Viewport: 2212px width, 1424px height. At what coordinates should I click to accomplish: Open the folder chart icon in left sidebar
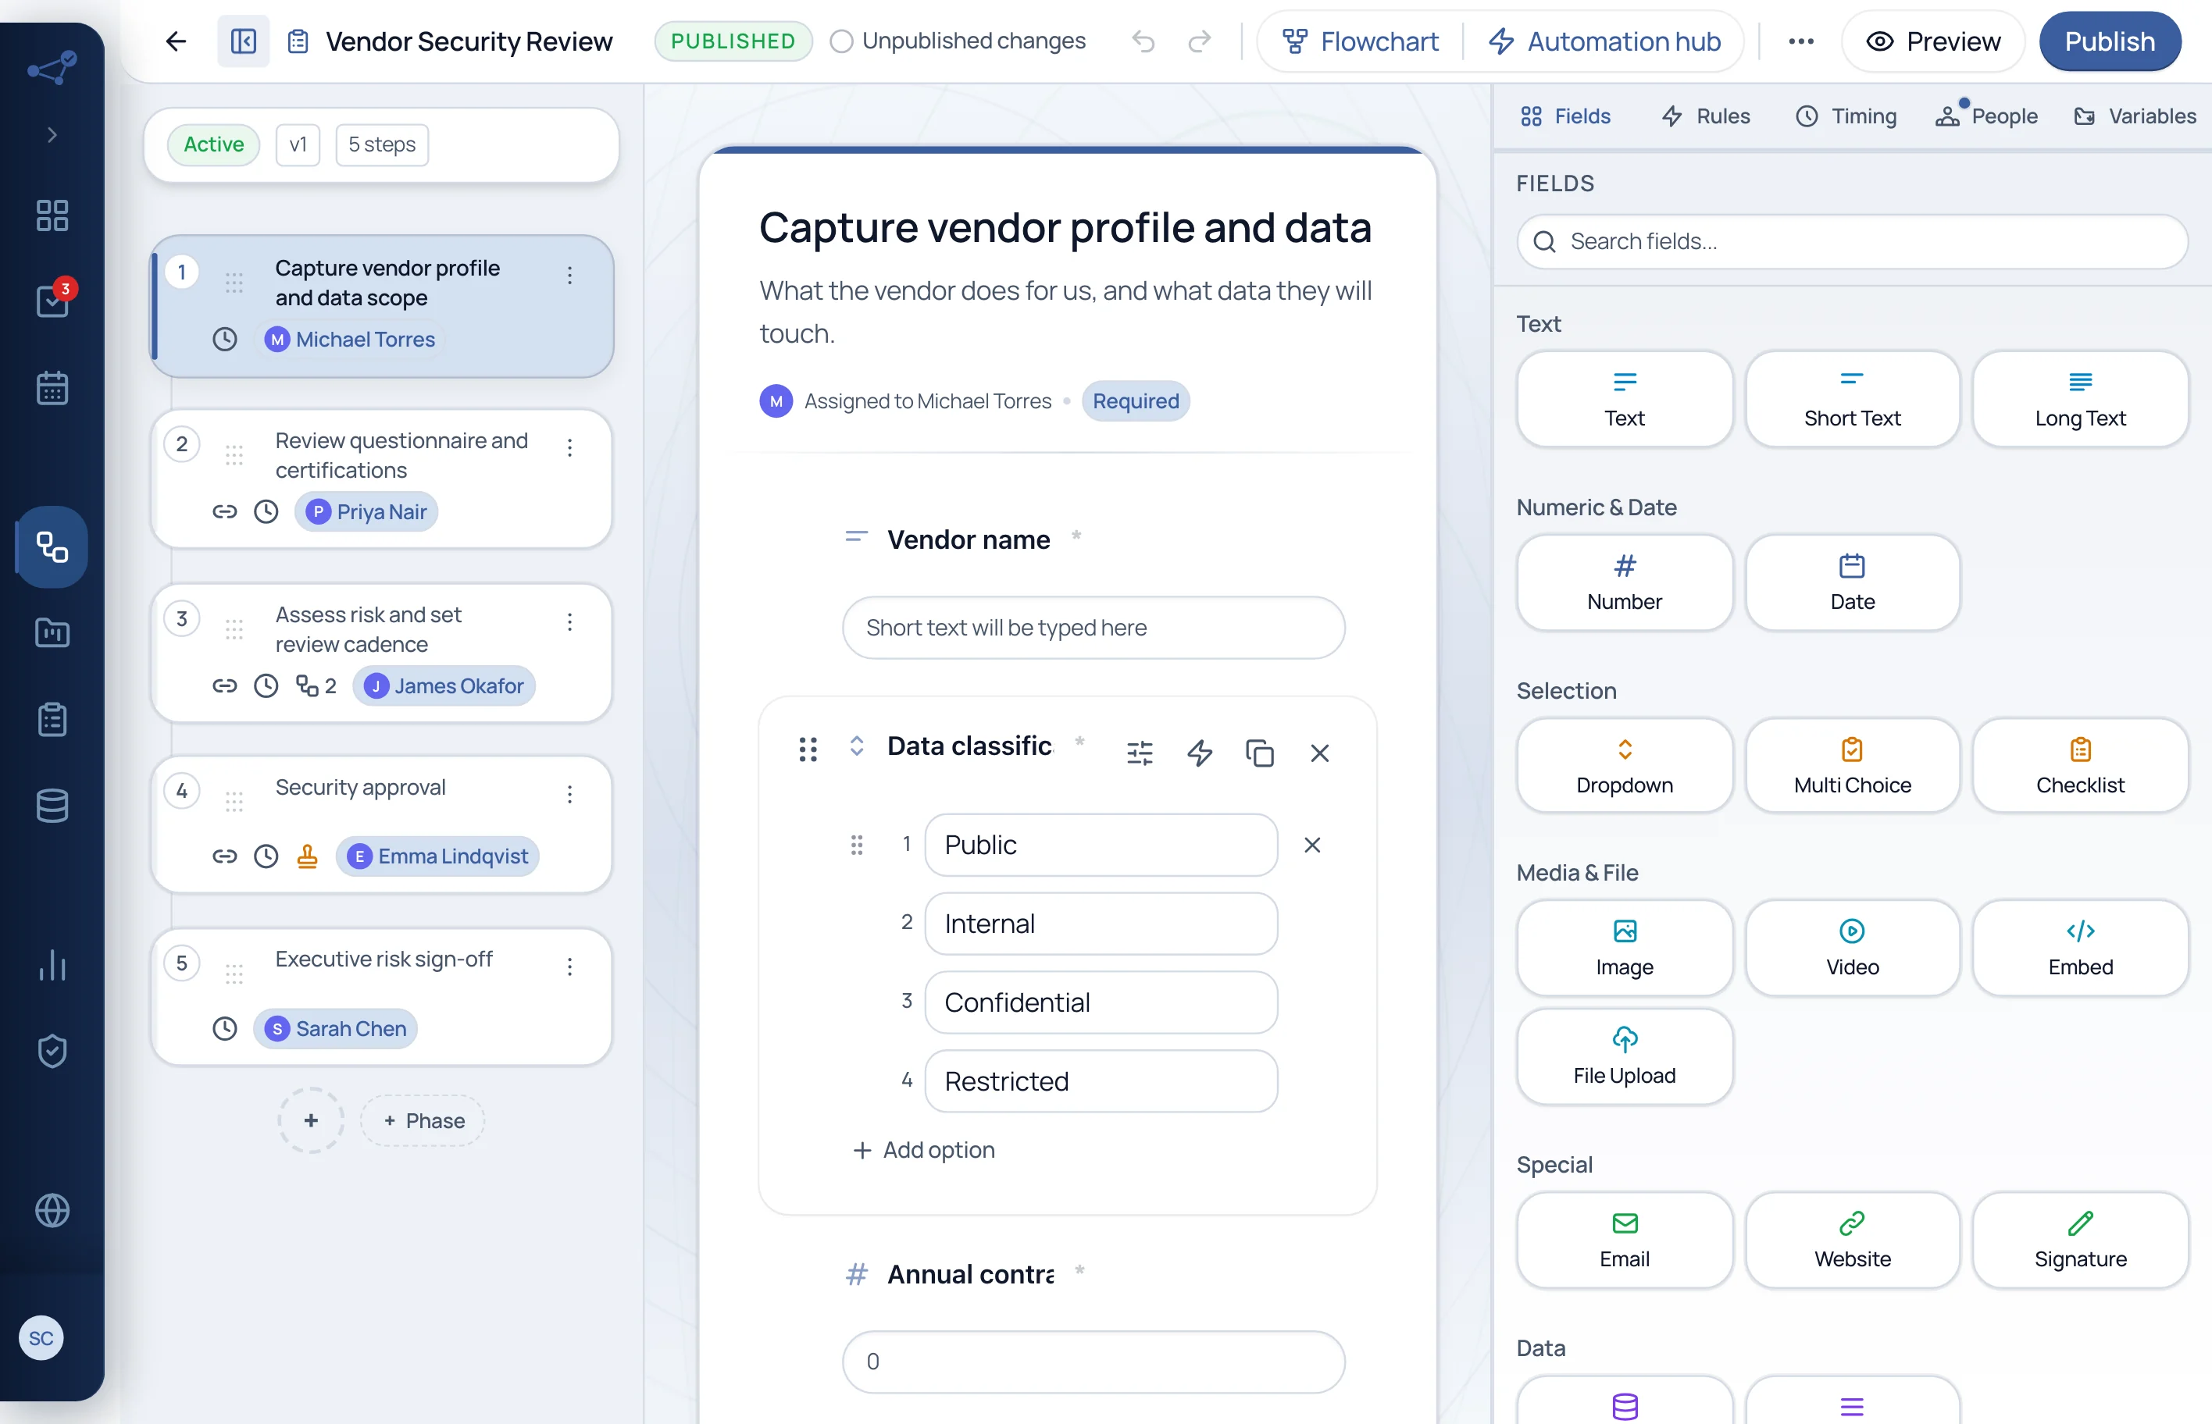52,632
